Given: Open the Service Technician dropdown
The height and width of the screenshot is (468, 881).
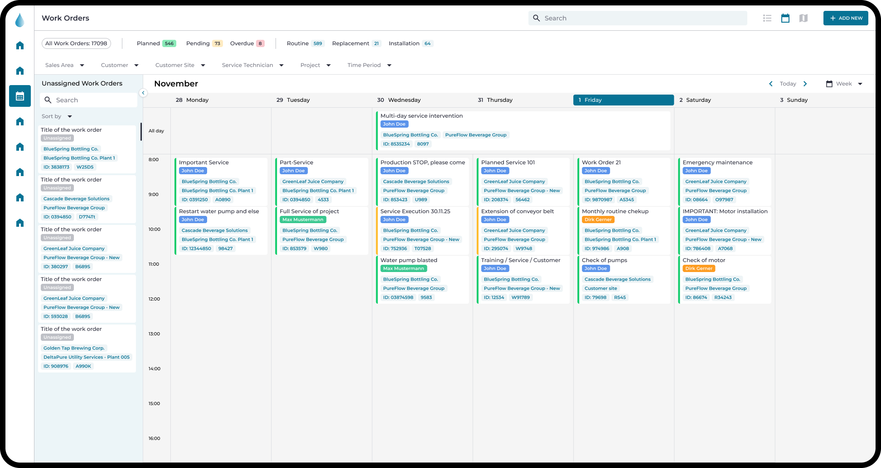Looking at the screenshot, I should coord(252,65).
